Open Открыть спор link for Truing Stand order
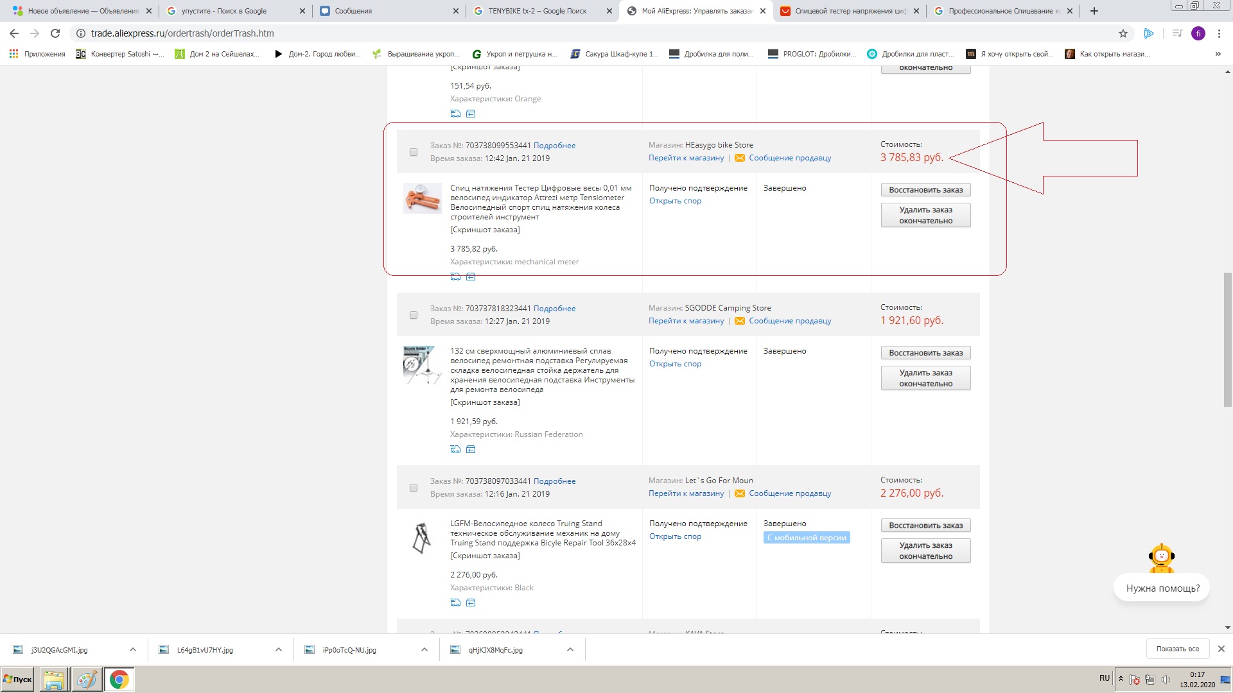Screen dimensions: 1233x693 (x=675, y=536)
